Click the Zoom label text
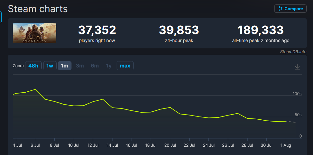This screenshot has height=155, width=313. (18, 66)
